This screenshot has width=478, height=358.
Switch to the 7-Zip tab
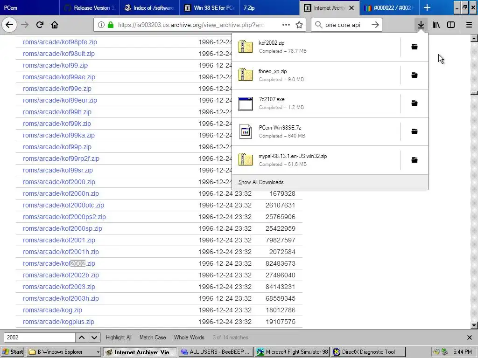269,7
